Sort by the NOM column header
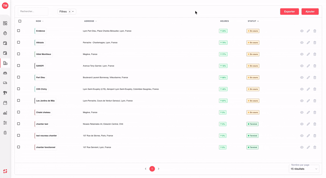 click(x=40, y=21)
